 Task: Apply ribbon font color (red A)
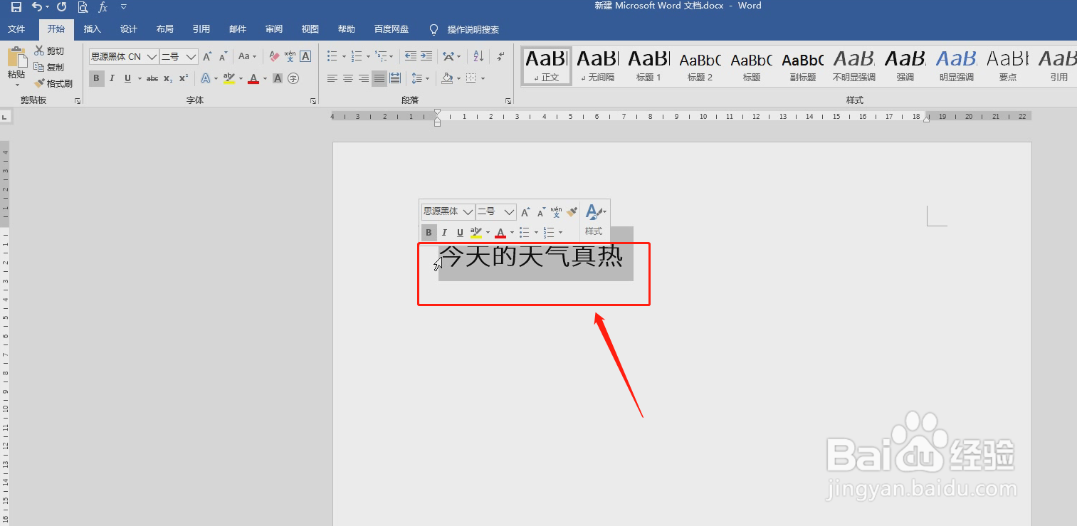pos(253,78)
